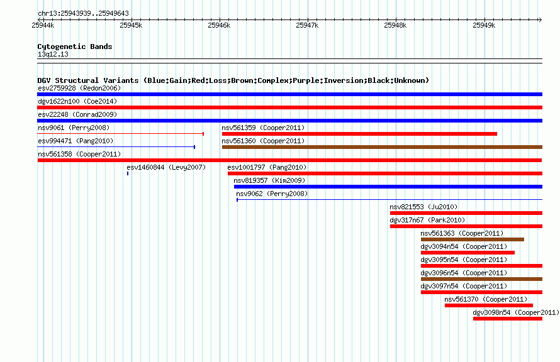Click the Cytogenetic Bands track title

75,47
